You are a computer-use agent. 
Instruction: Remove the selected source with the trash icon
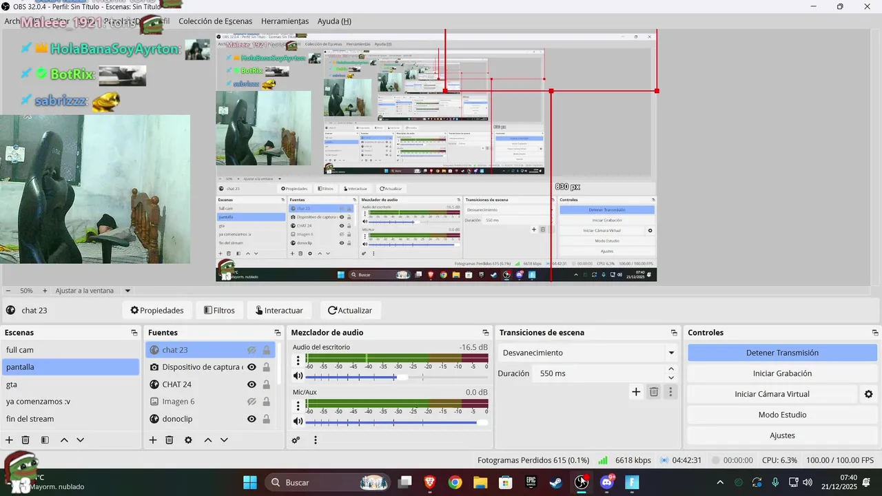[x=170, y=440]
